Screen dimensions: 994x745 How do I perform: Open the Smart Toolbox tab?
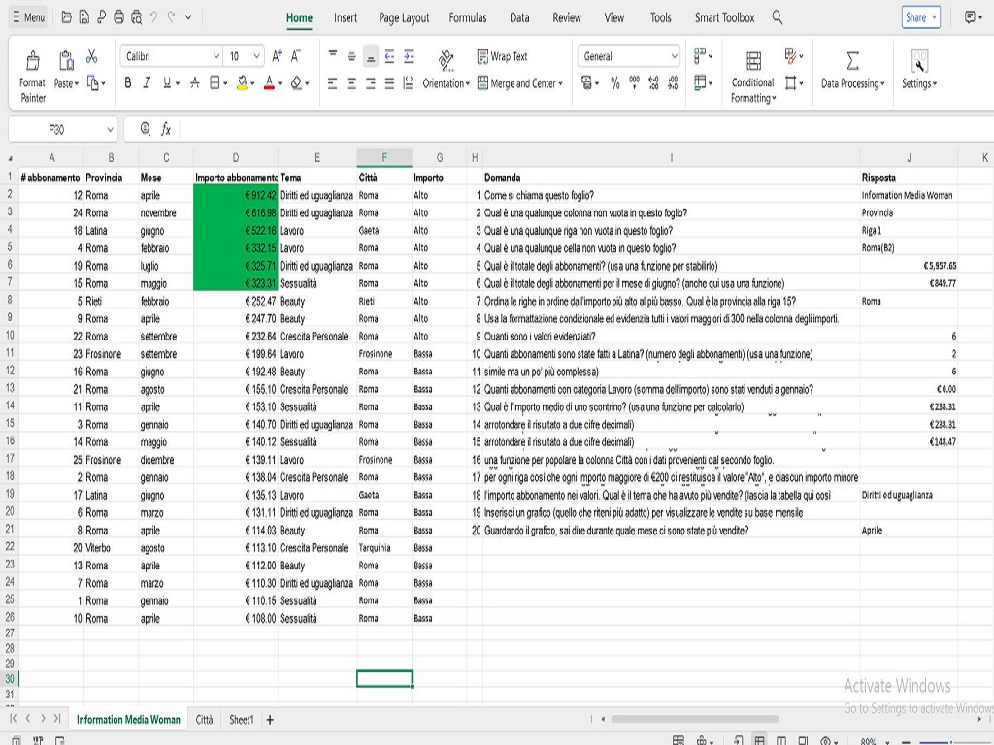pyautogui.click(x=724, y=17)
